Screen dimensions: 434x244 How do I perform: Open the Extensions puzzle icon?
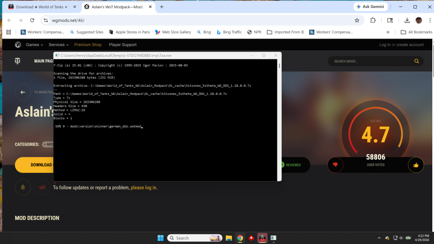tap(373, 20)
